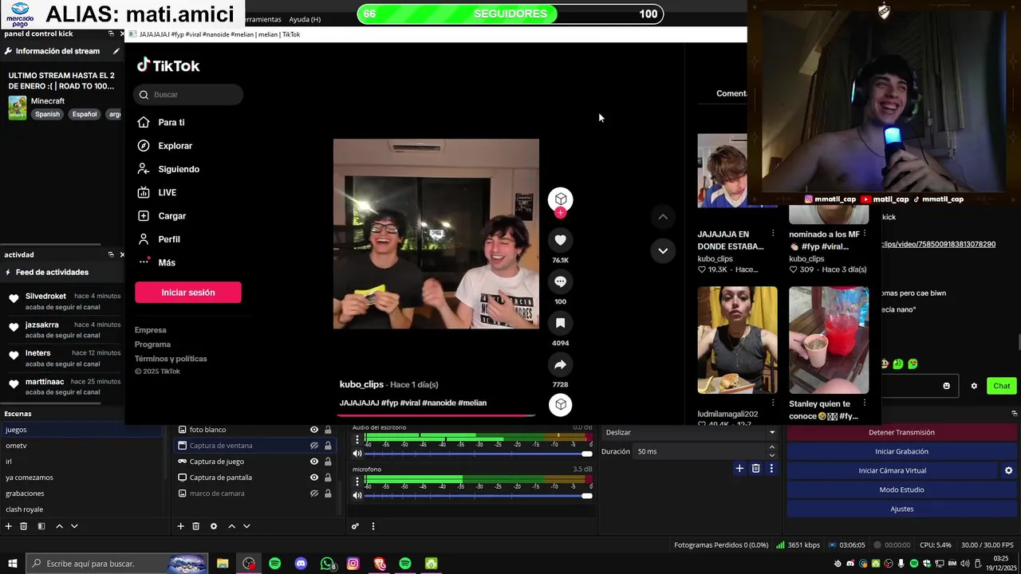Image resolution: width=1021 pixels, height=574 pixels.
Task: Delete selected scene with the trash icon
Action: coord(24,526)
